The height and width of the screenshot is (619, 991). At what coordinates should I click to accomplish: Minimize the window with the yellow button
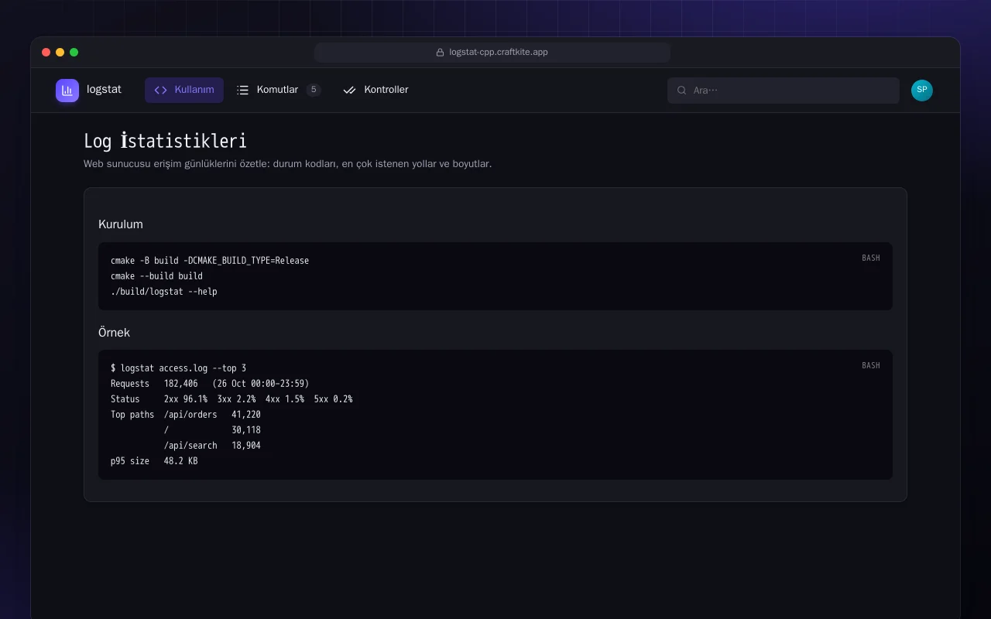click(x=60, y=53)
